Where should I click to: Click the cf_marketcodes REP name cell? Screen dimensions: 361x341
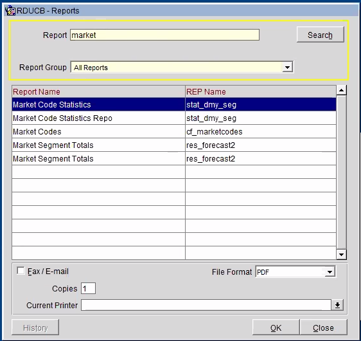pyautogui.click(x=261, y=132)
